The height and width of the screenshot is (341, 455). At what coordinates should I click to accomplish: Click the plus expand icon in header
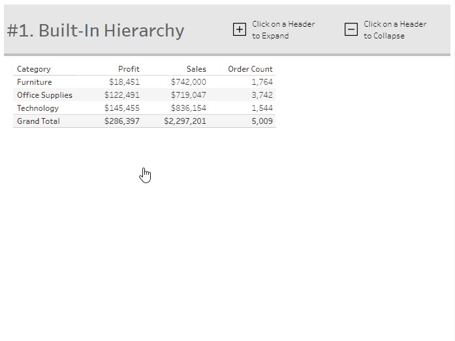coord(240,29)
